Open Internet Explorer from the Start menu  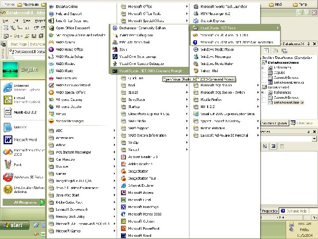click(23, 88)
